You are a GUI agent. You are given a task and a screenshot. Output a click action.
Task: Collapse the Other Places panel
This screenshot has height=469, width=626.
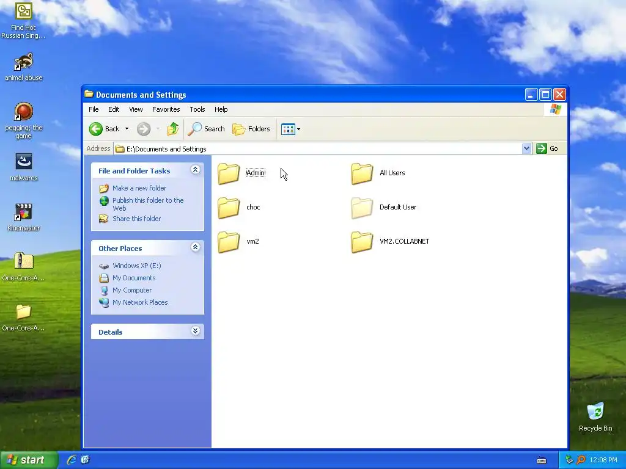(x=195, y=247)
